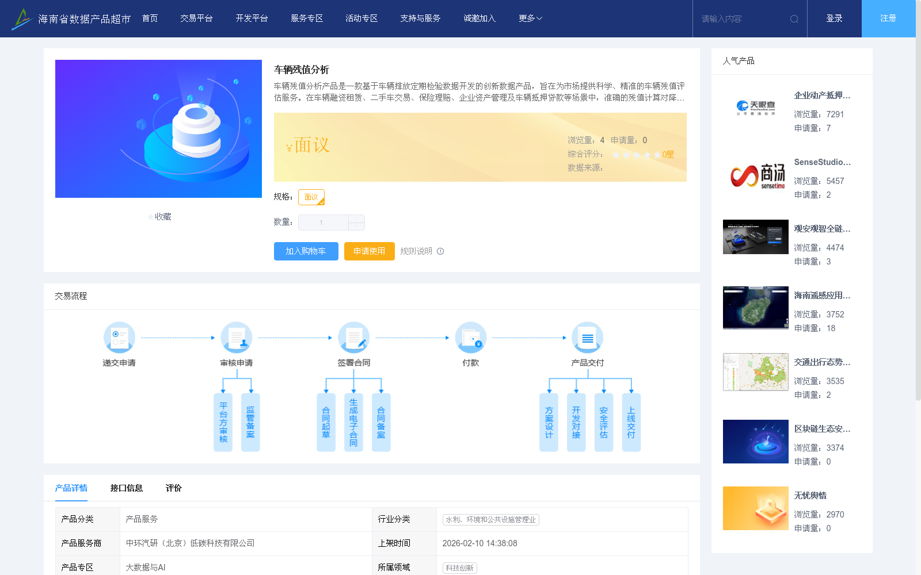This screenshot has width=921, height=575.
Task: Click the product cover image
Action: pyautogui.click(x=158, y=129)
